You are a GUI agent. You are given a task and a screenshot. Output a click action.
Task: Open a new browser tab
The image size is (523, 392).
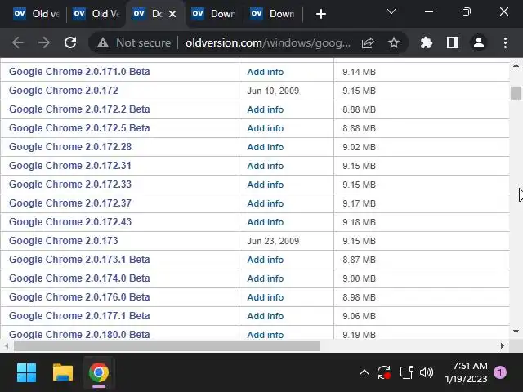click(x=321, y=14)
